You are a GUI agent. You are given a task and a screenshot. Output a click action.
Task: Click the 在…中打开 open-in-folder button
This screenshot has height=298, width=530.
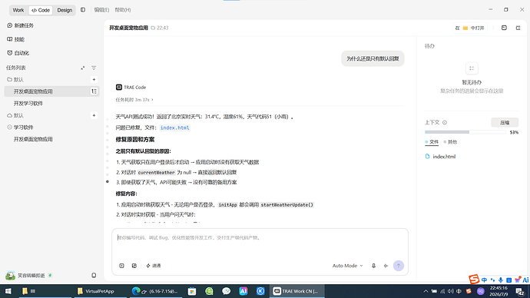click(469, 28)
